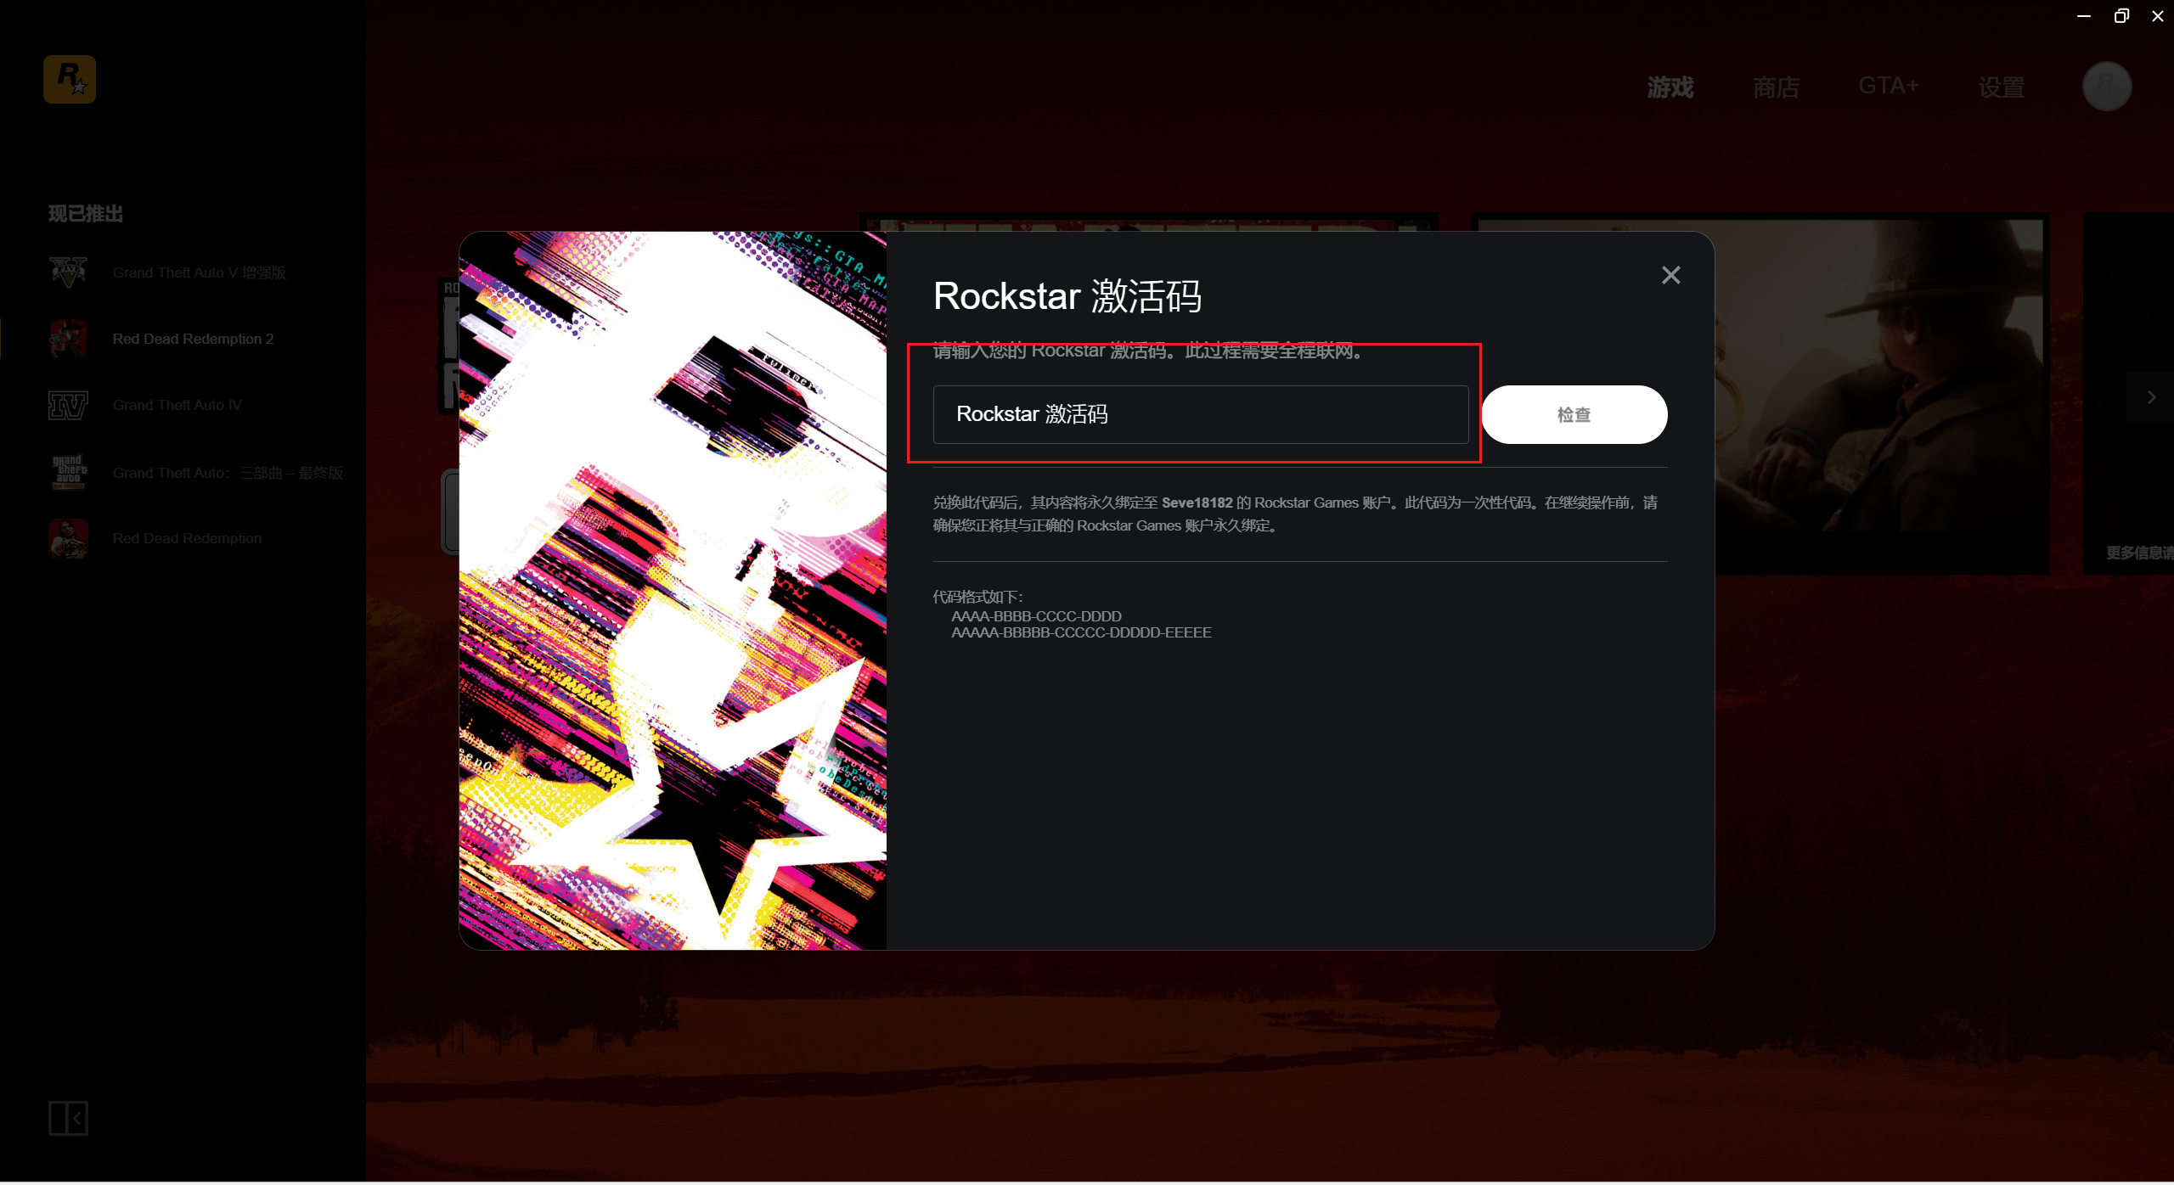Open the GTA+ tab
Screen dimensions: 2174x1185
pyautogui.click(x=1888, y=86)
